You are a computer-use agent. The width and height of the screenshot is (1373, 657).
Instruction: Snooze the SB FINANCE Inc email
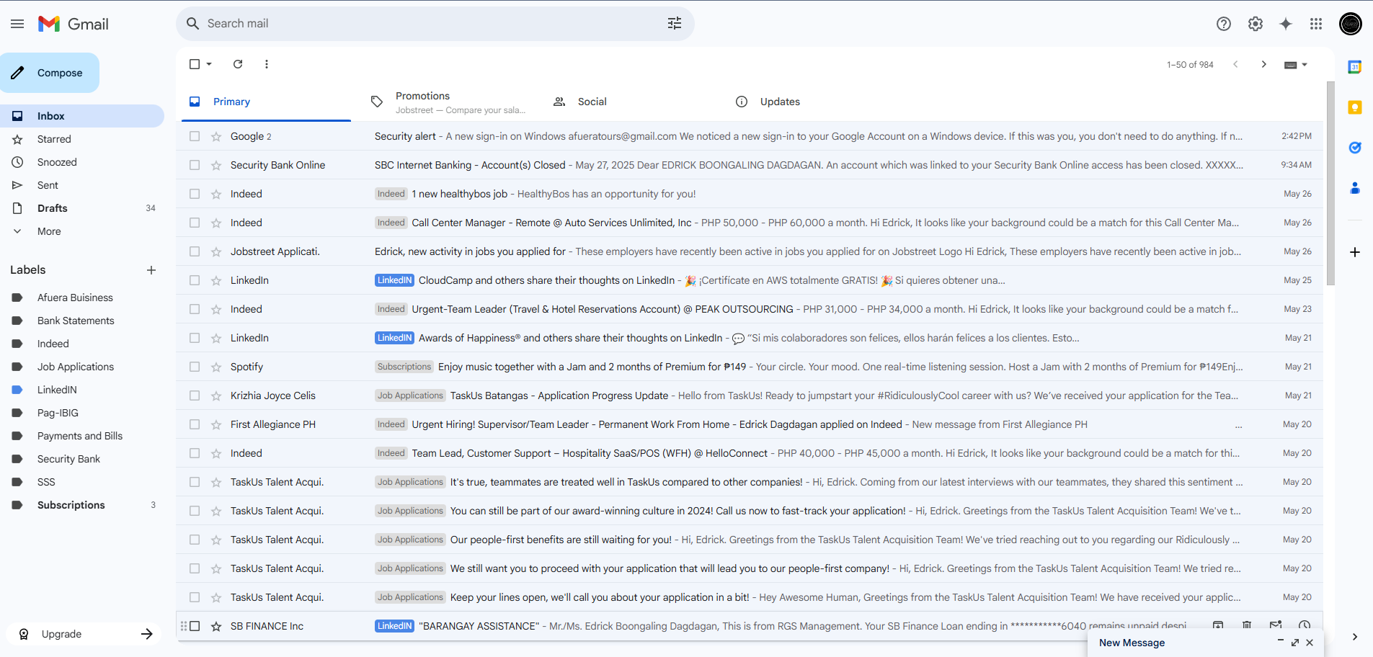click(x=1305, y=625)
